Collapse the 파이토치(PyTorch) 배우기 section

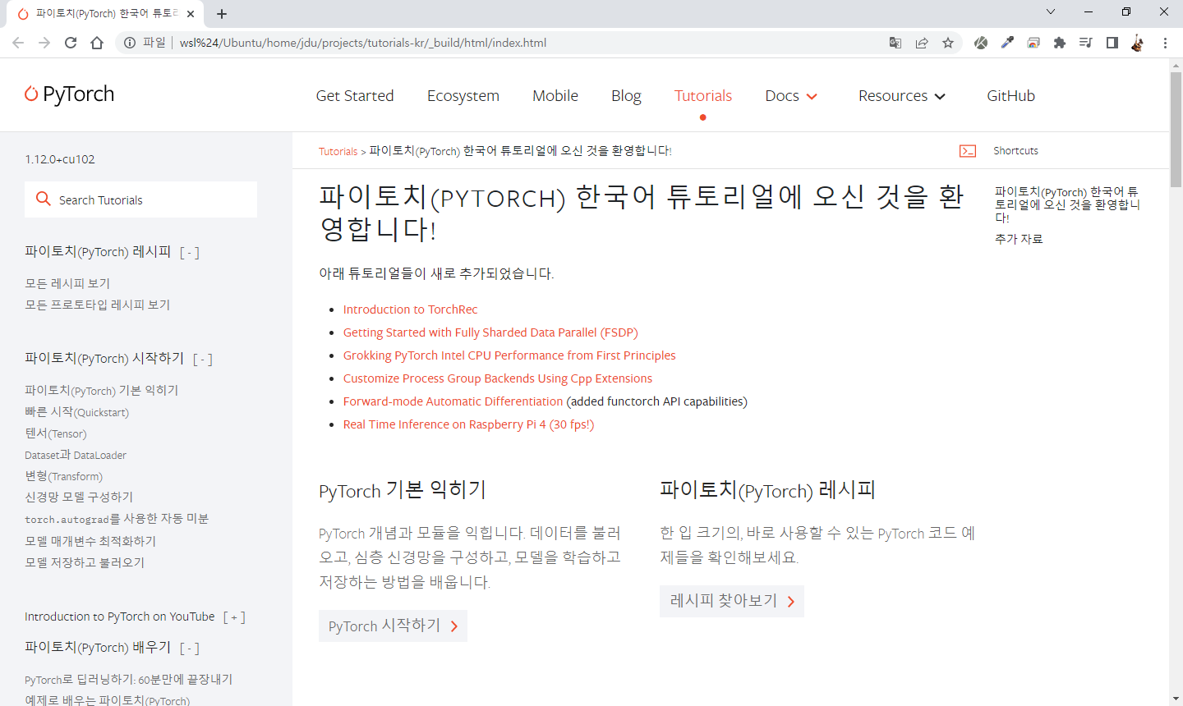tap(190, 649)
